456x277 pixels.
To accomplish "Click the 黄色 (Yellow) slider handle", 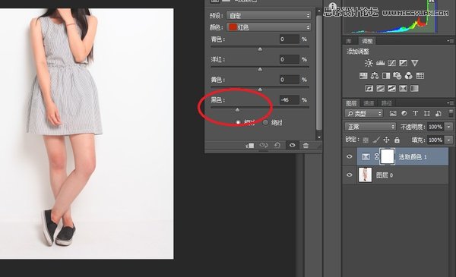I will pyautogui.click(x=260, y=90).
